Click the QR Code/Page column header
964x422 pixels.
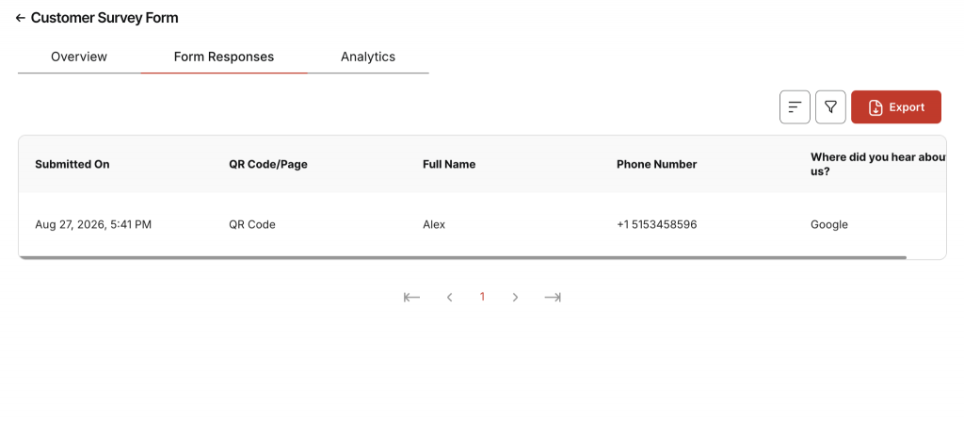tap(268, 164)
